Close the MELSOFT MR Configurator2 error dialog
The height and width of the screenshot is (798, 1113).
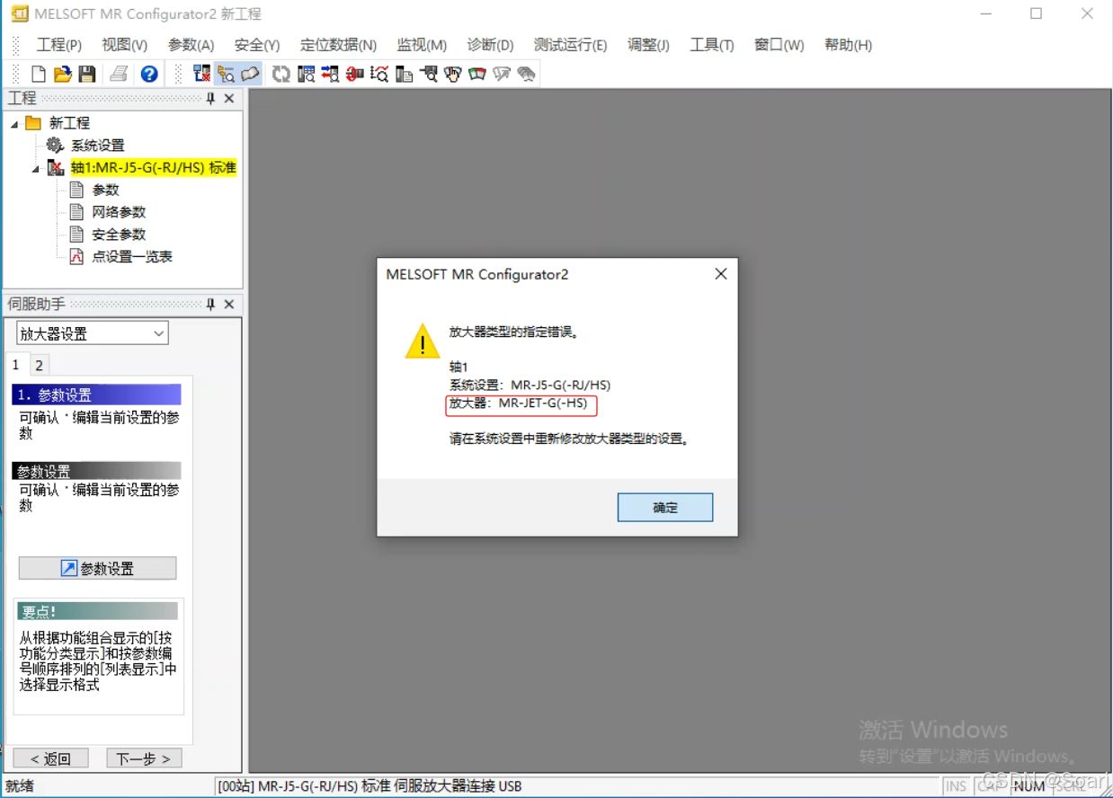pyautogui.click(x=721, y=274)
